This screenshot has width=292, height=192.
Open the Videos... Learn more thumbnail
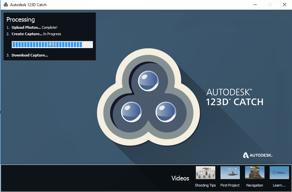(x=279, y=173)
